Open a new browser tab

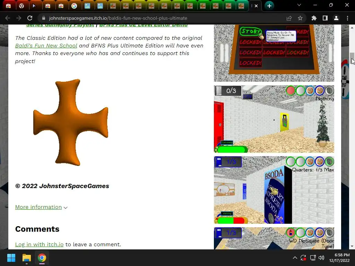click(x=269, y=6)
